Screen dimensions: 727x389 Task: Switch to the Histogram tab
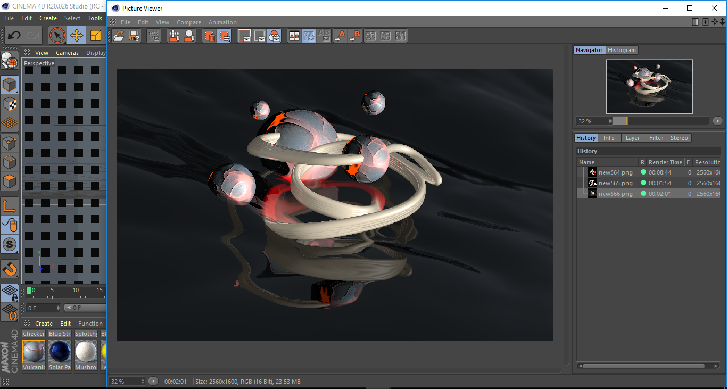coord(622,50)
